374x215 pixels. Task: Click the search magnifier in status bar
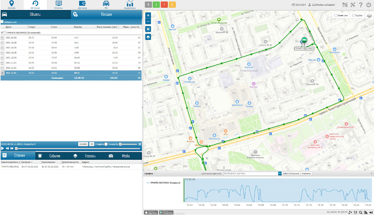(x=361, y=212)
